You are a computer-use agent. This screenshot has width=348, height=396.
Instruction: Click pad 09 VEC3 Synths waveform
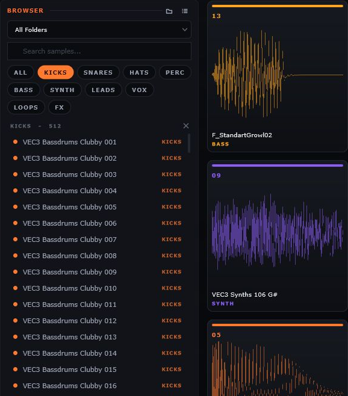tap(278, 231)
